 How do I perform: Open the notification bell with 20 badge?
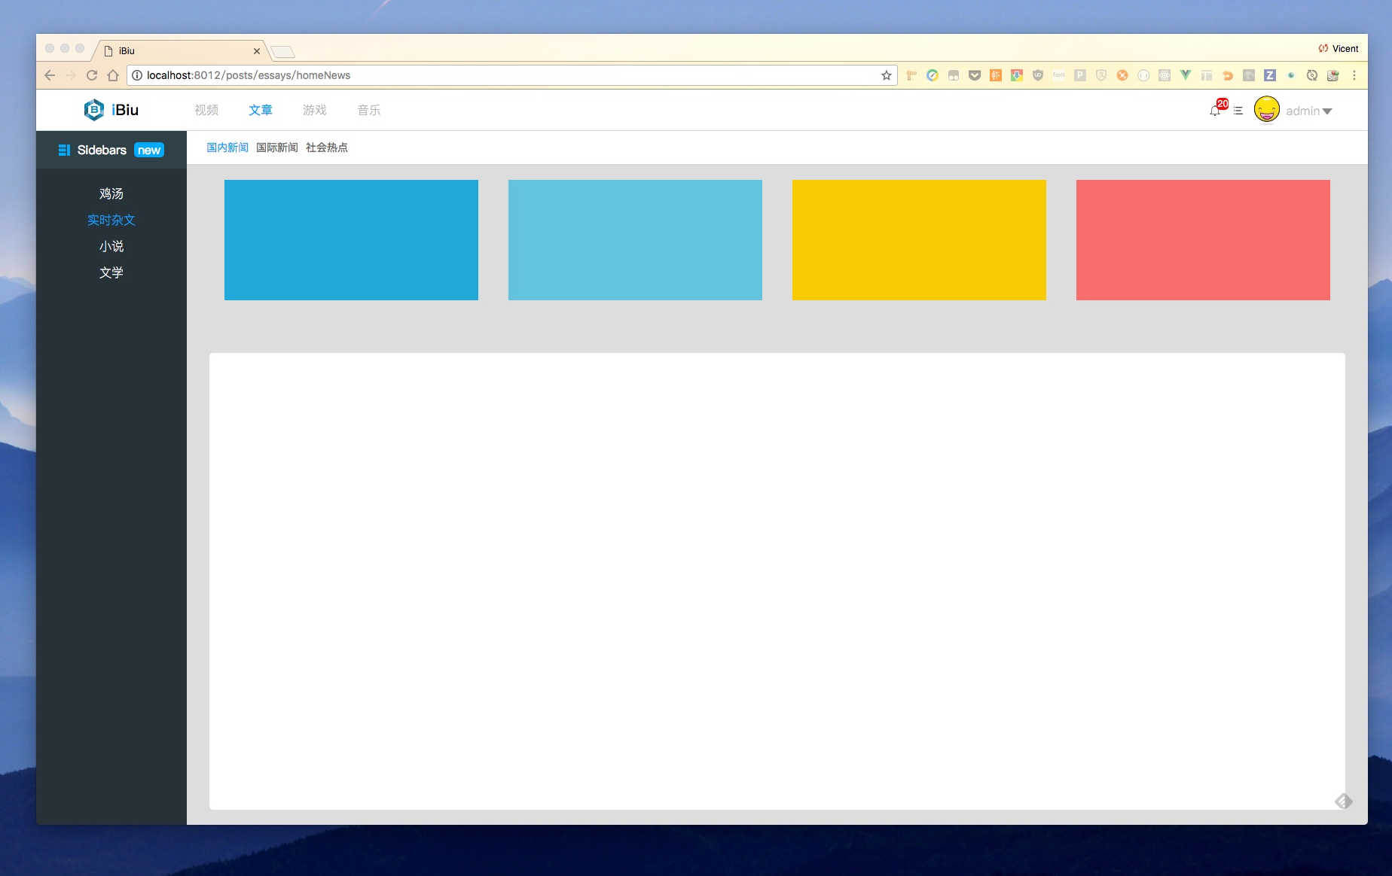click(1216, 109)
